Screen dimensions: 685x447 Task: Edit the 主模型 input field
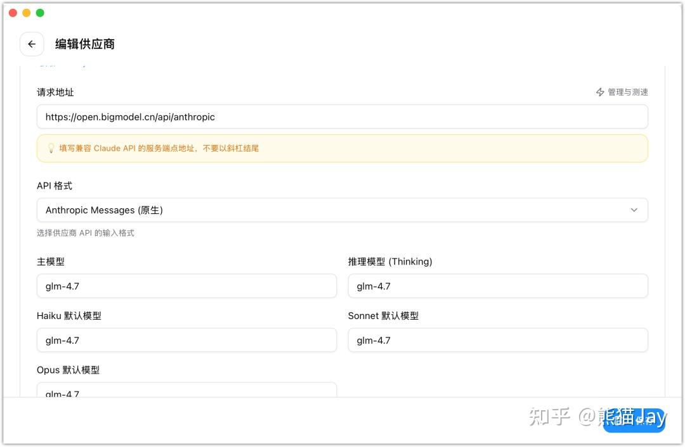point(186,286)
